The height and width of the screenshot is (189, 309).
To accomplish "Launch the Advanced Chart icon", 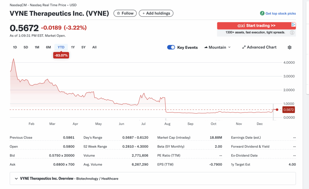I will coord(244,47).
